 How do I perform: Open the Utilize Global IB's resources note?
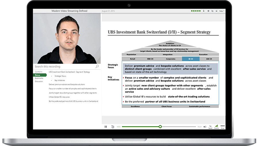[59, 97]
